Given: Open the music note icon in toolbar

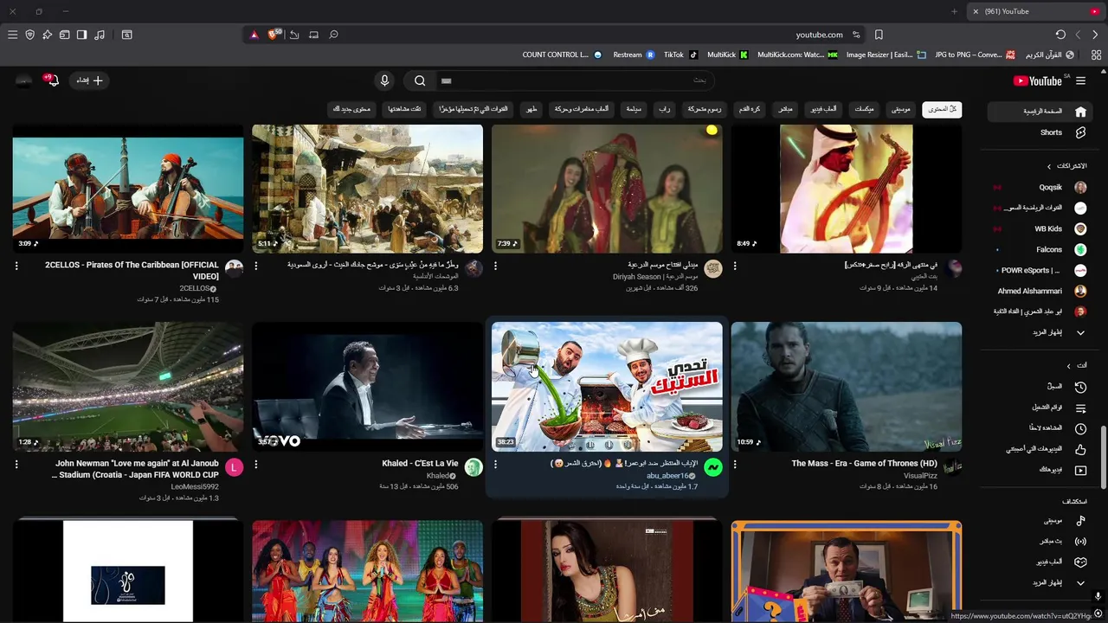Looking at the screenshot, I should coord(100,35).
